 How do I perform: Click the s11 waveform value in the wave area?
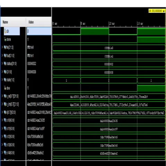[109, 129]
